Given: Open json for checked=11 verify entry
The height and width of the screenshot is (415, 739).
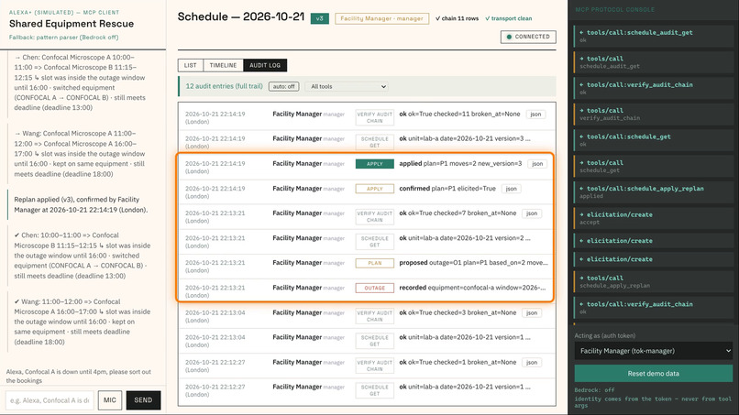Looking at the screenshot, I should pos(535,114).
